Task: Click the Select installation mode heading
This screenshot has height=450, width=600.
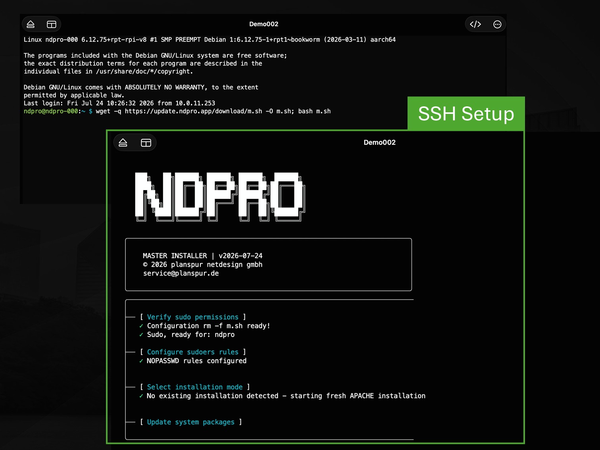Action: pos(195,387)
